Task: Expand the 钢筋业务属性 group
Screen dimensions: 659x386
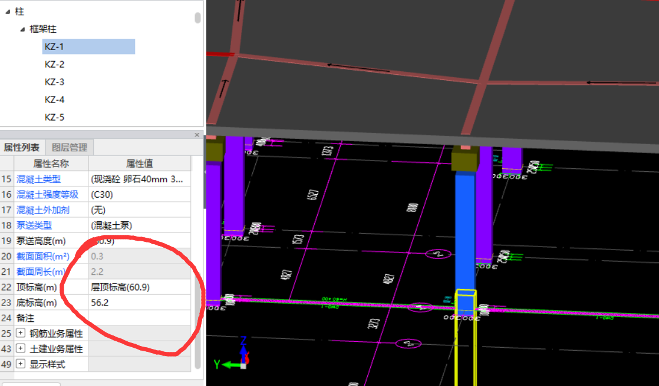Action: click(x=20, y=333)
